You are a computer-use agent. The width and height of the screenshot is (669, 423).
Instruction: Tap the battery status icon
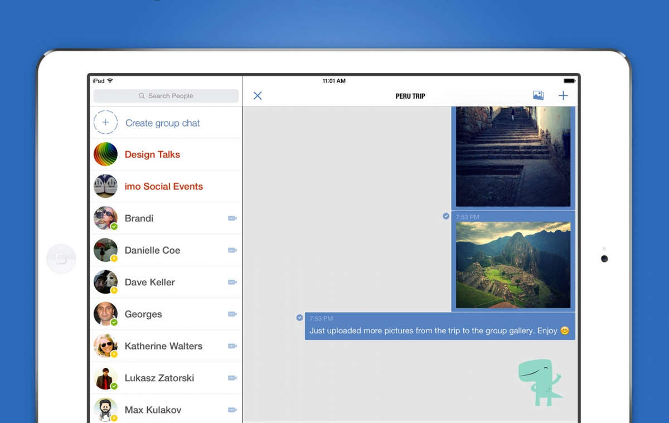(569, 81)
